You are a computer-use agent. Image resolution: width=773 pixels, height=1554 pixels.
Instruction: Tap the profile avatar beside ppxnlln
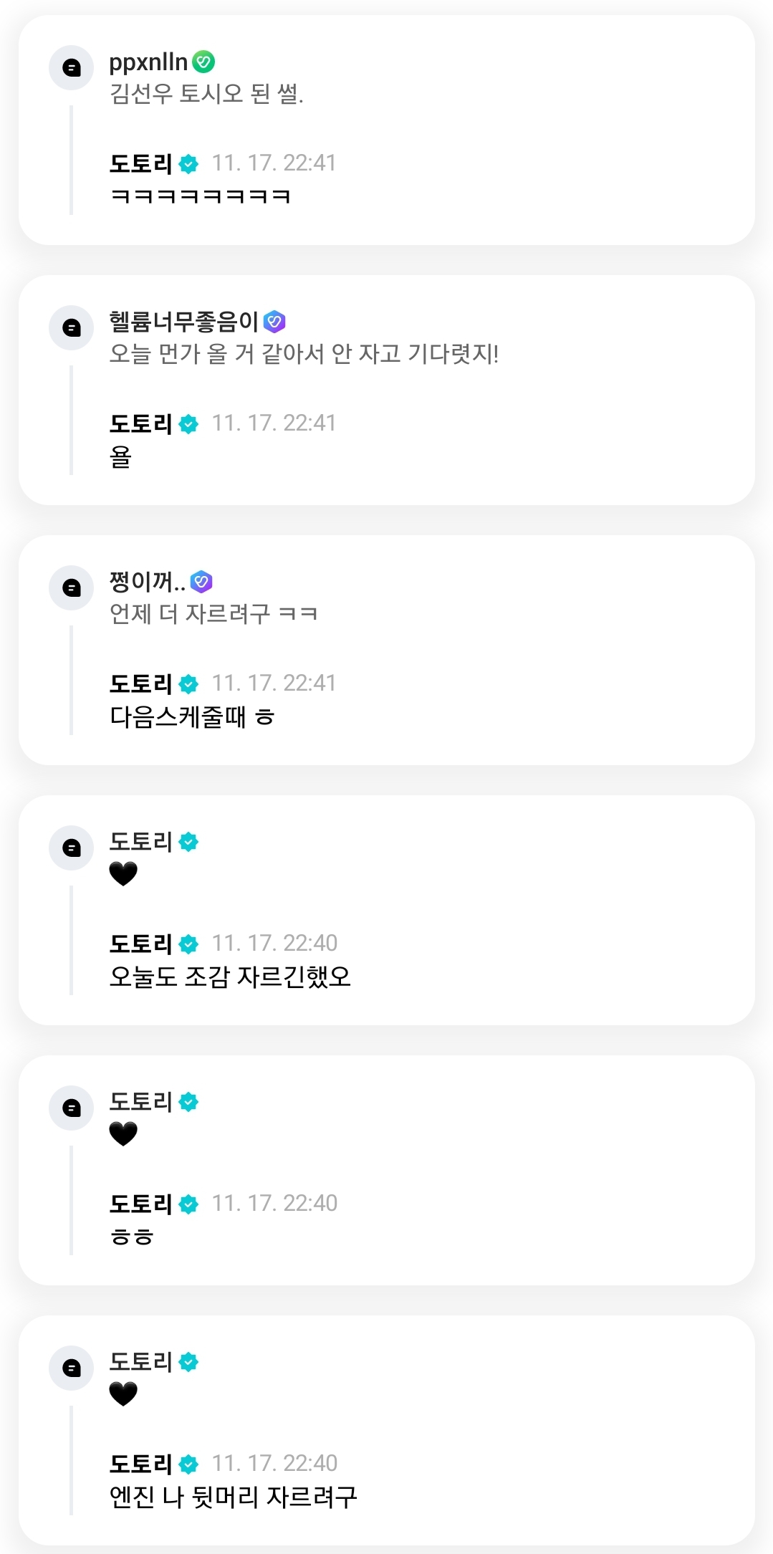coord(71,68)
